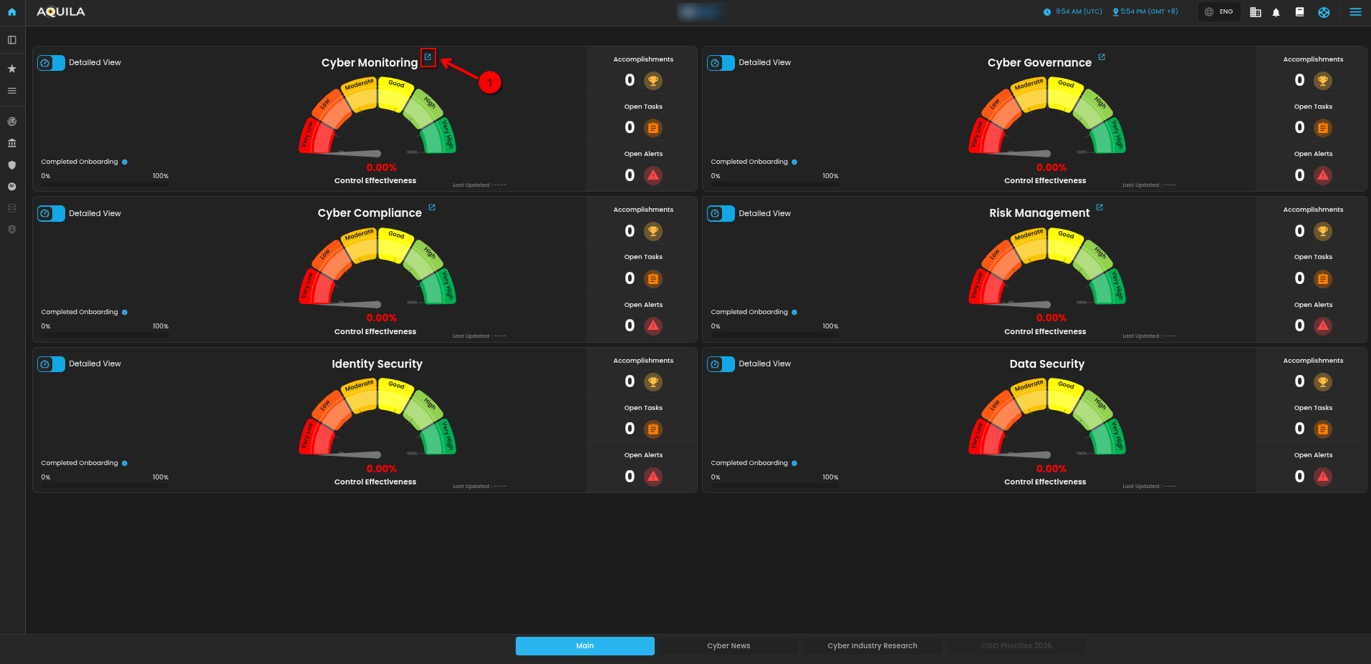Open the ENG language dropdown
The width and height of the screenshot is (1371, 664).
[1219, 12]
